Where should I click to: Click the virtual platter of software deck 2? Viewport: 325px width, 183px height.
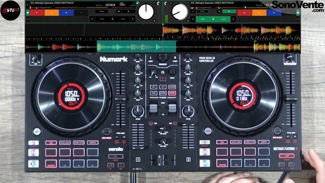(180, 12)
